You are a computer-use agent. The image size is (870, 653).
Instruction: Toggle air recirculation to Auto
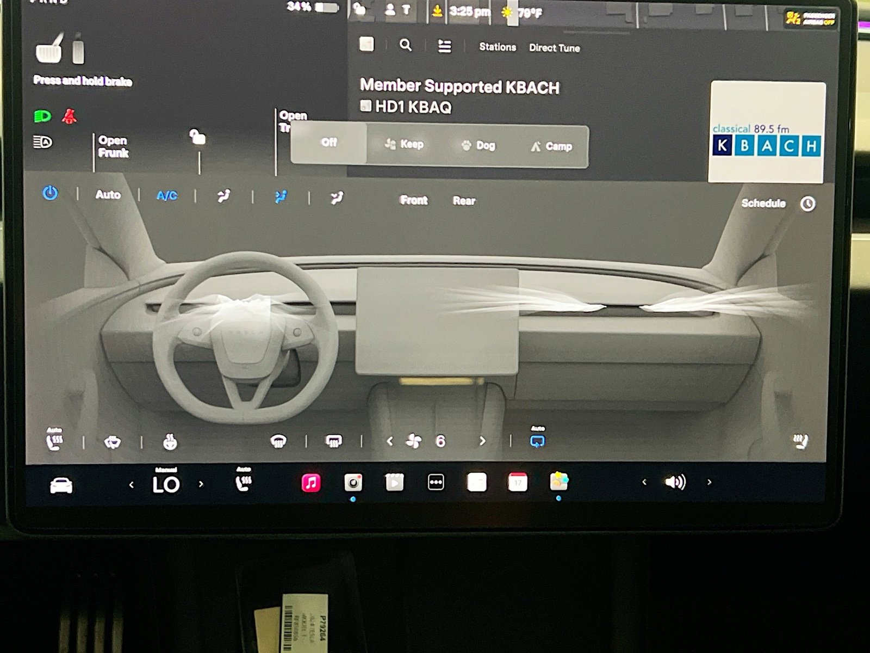[x=537, y=441]
